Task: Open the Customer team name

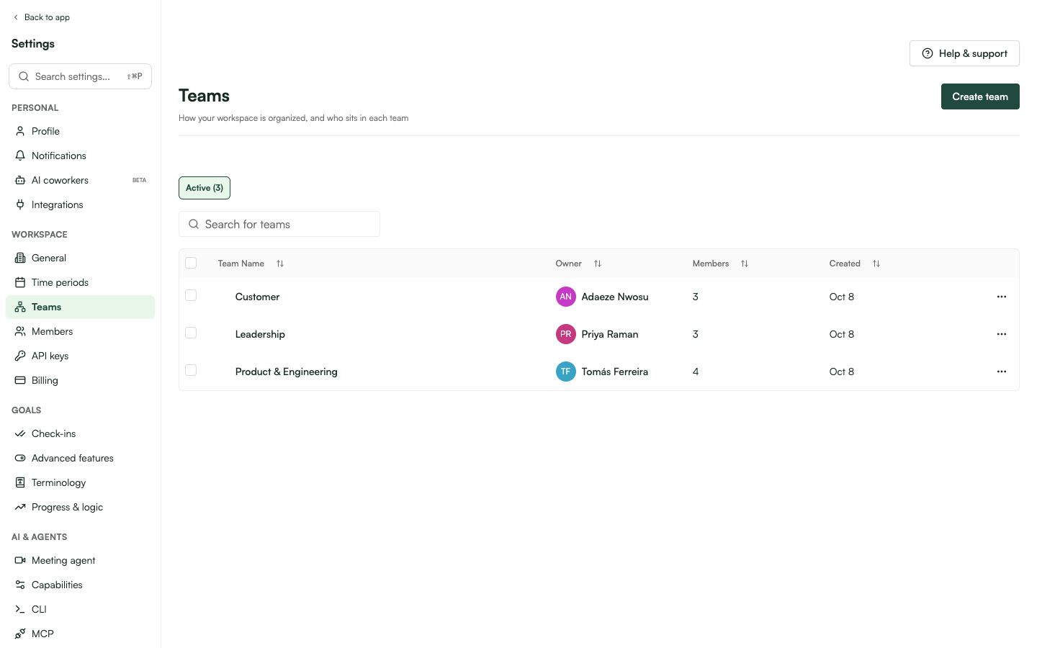Action: (x=257, y=297)
